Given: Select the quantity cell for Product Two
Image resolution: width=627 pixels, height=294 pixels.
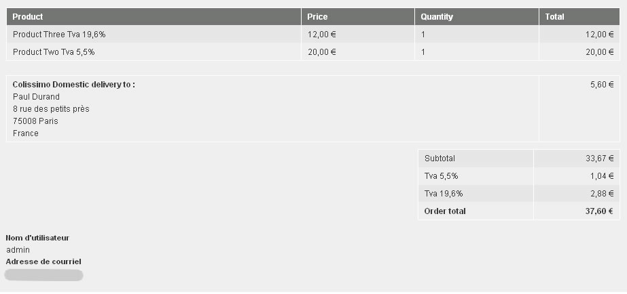Looking at the screenshot, I should (x=423, y=51).
